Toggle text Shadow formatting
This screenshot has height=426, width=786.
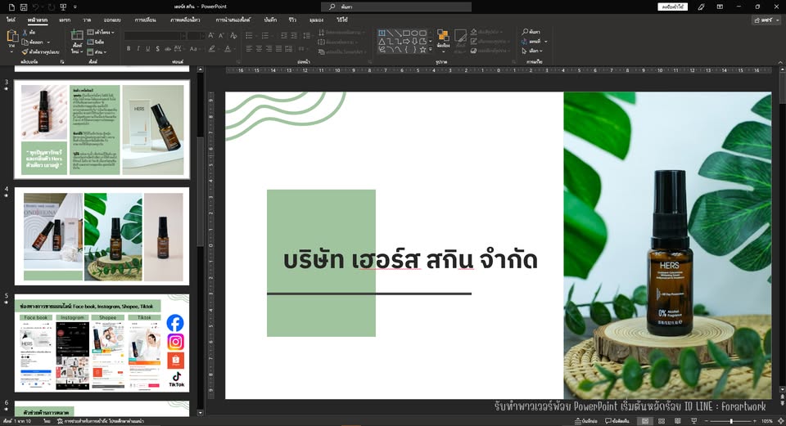[157, 48]
